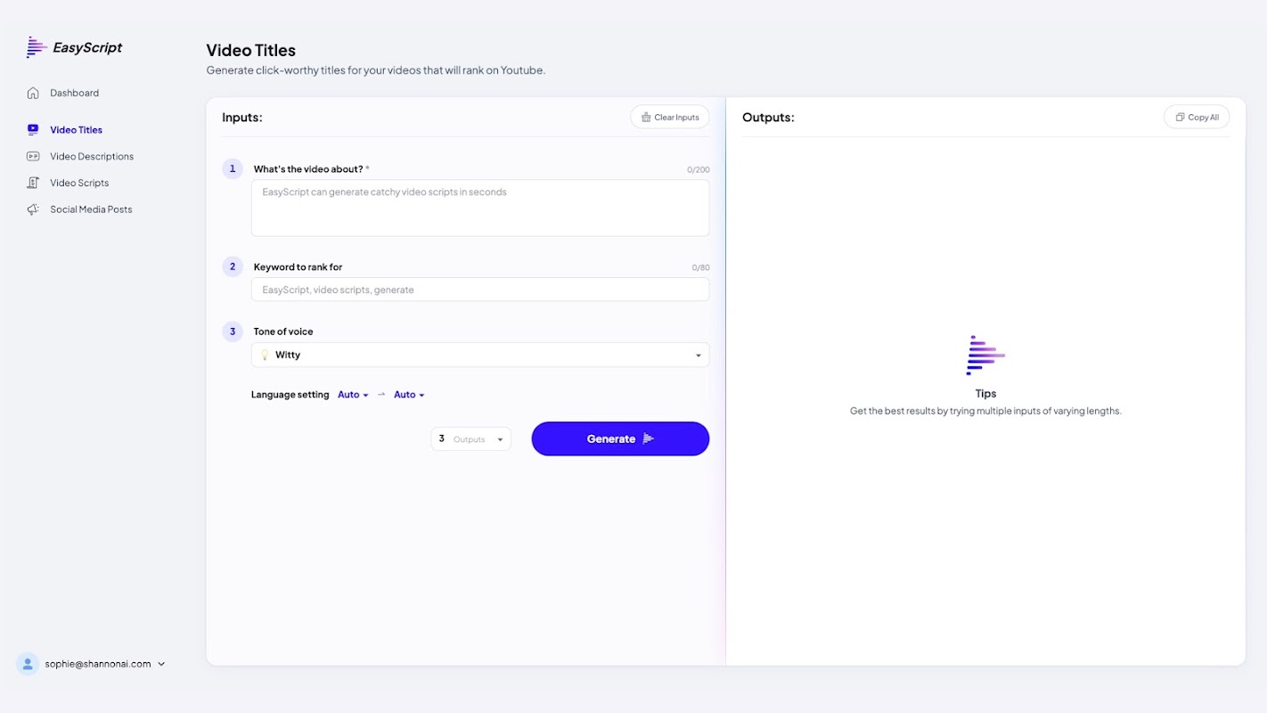1267x713 pixels.
Task: Click the purple bars icon above Tips
Action: pyautogui.click(x=985, y=355)
